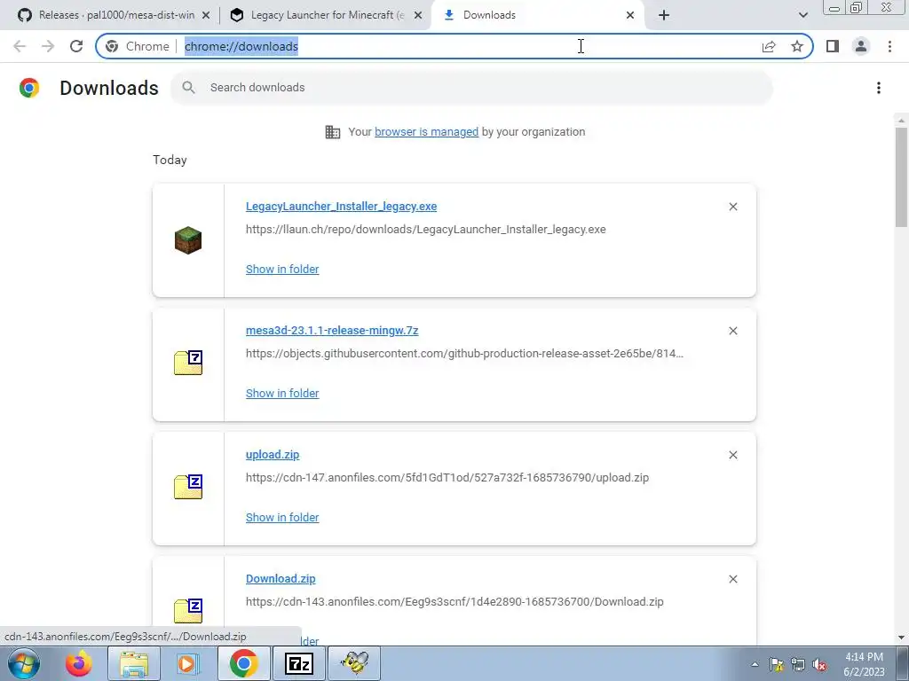Click the zip icon for Download.zip
Image resolution: width=909 pixels, height=681 pixels.
tap(188, 611)
